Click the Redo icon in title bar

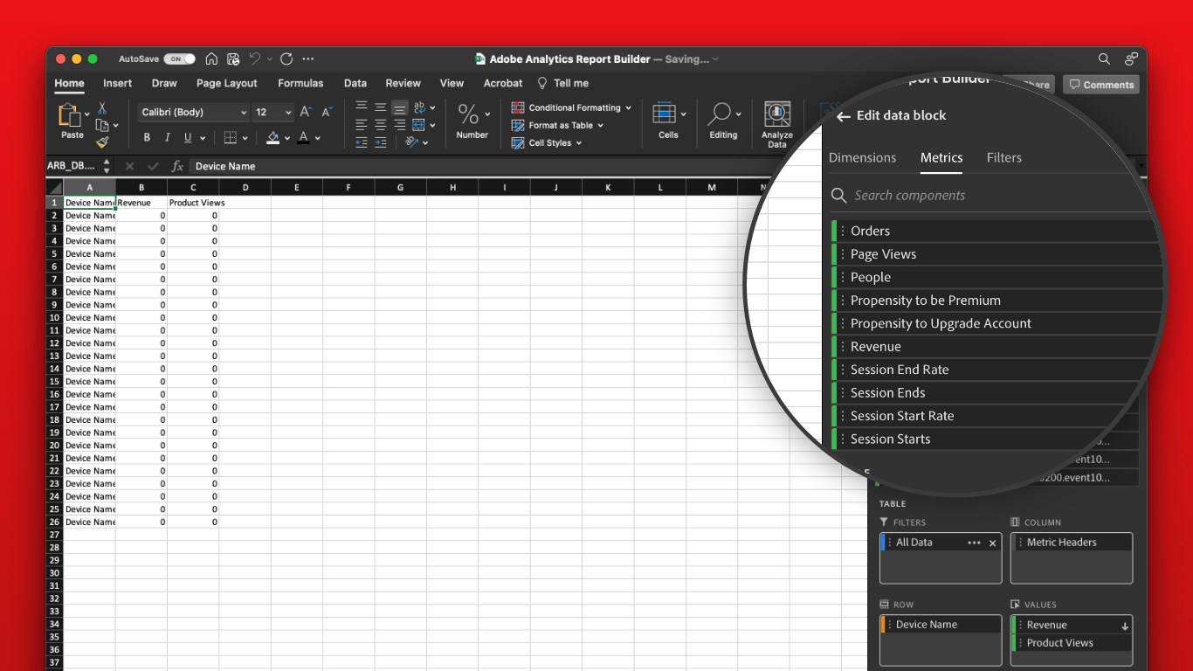click(286, 59)
